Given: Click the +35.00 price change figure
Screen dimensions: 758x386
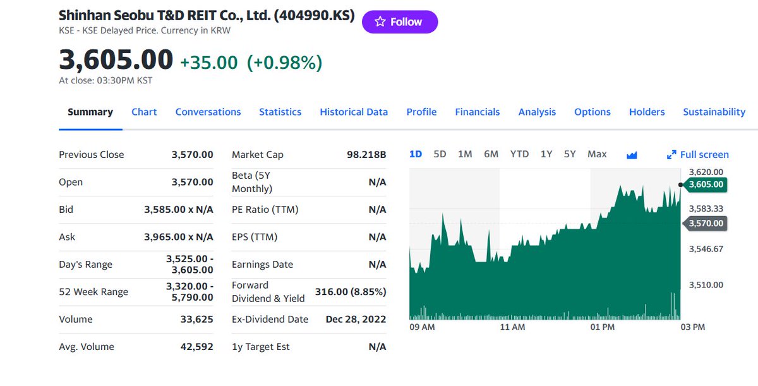Looking at the screenshot, I should [209, 63].
